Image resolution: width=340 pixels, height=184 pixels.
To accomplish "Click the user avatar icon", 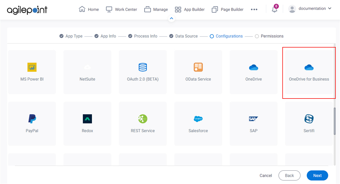I will click(x=292, y=9).
